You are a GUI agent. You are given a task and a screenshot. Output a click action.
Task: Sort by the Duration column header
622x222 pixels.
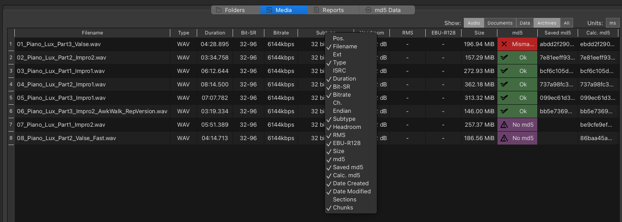click(x=215, y=33)
